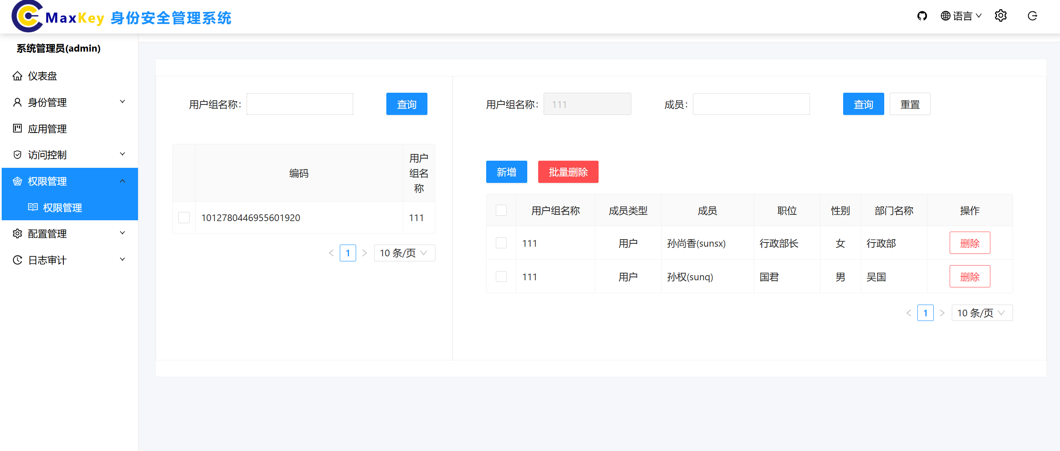Select the 仪表盘 dashboard icon in sidebar
The width and height of the screenshot is (1060, 451).
[x=17, y=76]
